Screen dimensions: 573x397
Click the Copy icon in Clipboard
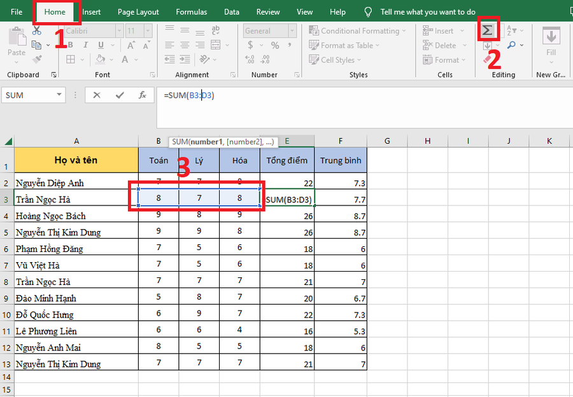point(36,45)
